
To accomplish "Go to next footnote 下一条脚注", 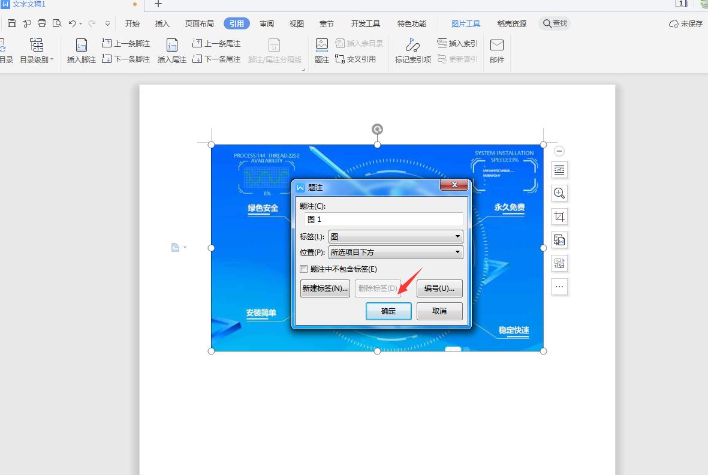I will click(126, 59).
